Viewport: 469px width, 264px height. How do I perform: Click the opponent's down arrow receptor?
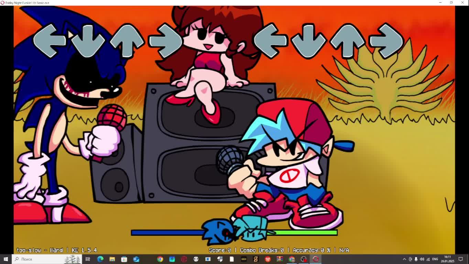pos(88,41)
